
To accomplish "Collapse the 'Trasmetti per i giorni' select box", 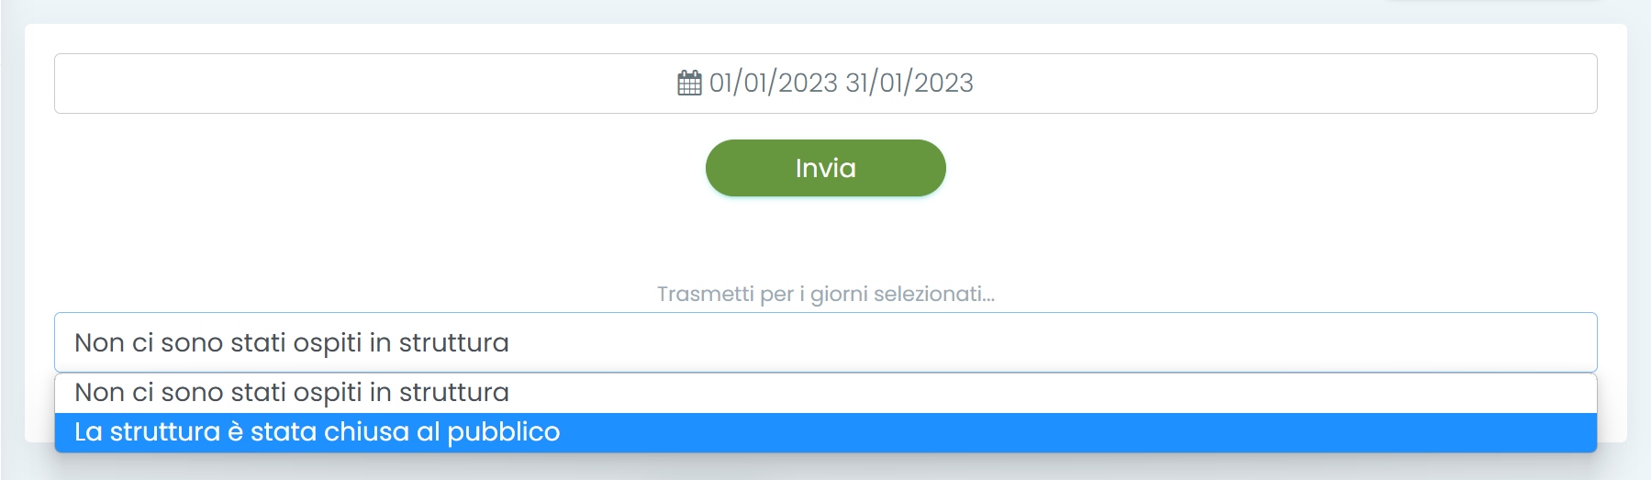I will pos(825,342).
